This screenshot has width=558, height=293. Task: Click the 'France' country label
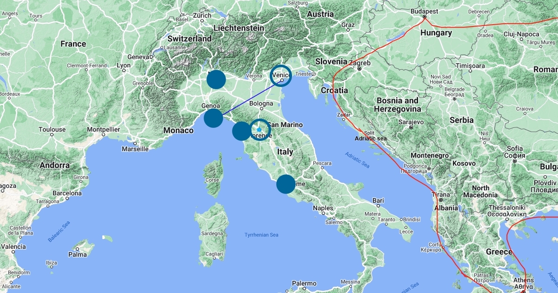(73, 44)
